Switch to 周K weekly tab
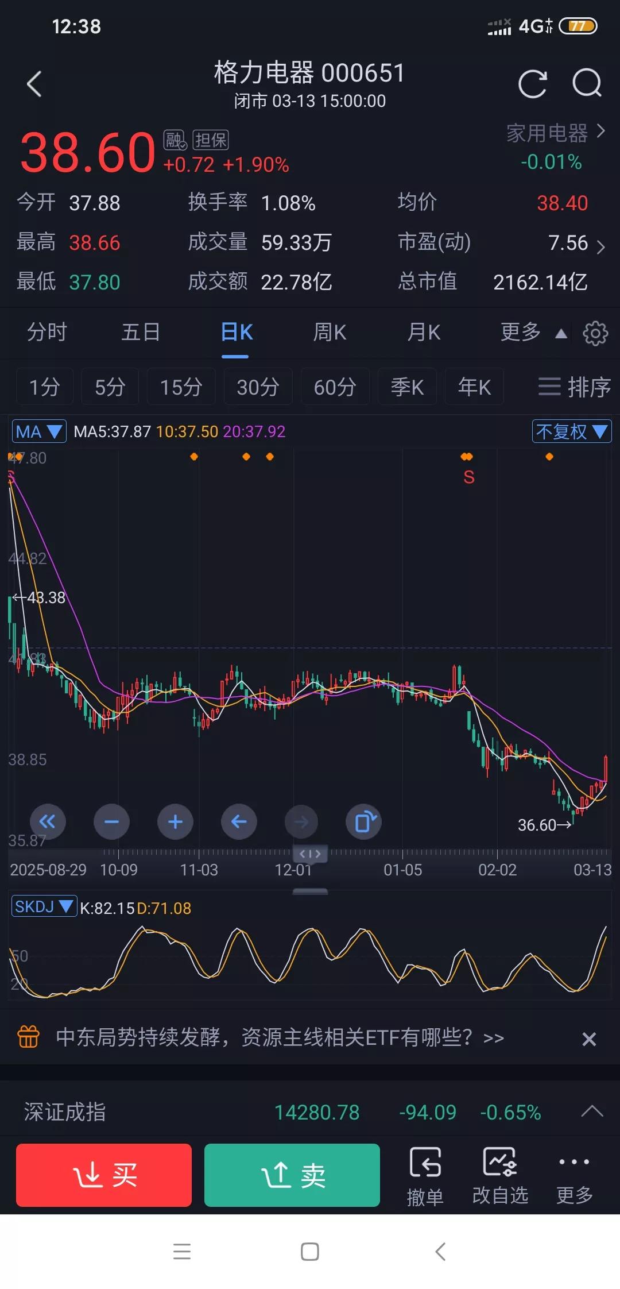Viewport: 620px width, 1289px height. [330, 332]
